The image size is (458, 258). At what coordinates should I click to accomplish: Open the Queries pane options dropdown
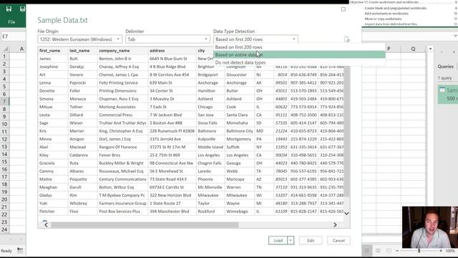click(442, 52)
